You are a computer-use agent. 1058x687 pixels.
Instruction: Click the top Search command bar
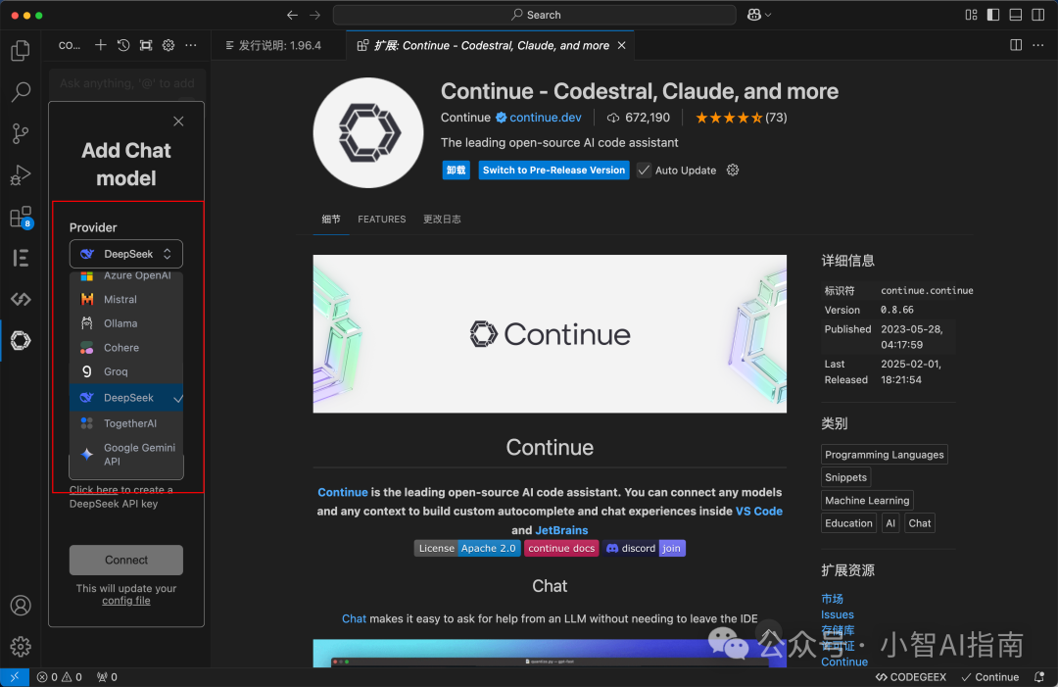click(x=535, y=15)
